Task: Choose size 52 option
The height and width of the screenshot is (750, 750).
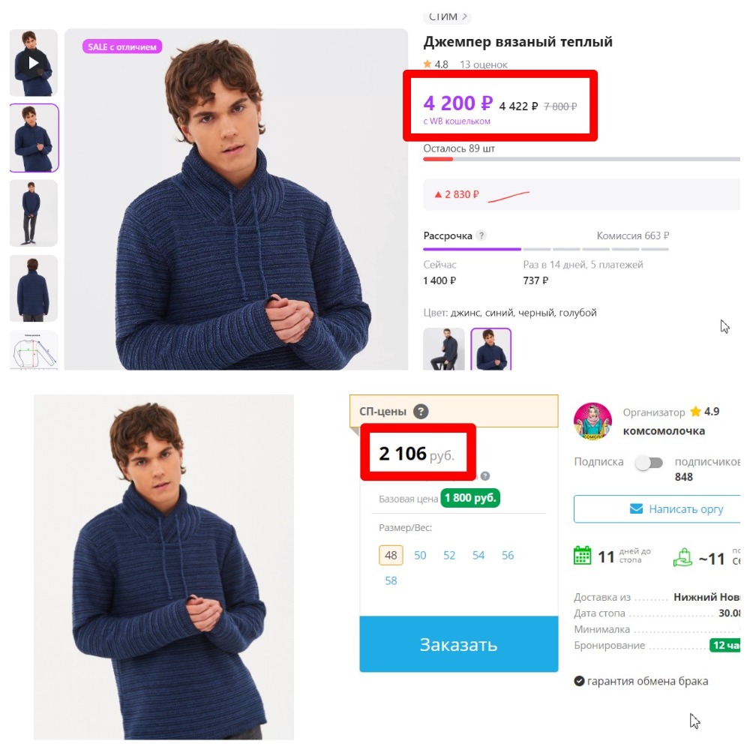Action: pyautogui.click(x=449, y=555)
